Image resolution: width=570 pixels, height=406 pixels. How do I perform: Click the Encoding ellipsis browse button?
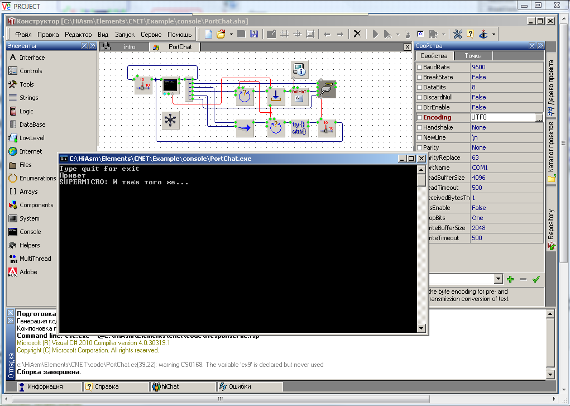click(538, 117)
